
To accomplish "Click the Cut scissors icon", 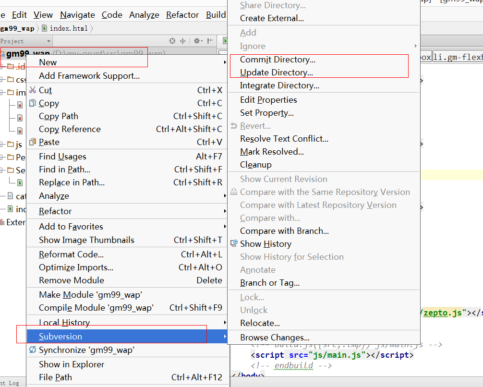I will point(33,90).
